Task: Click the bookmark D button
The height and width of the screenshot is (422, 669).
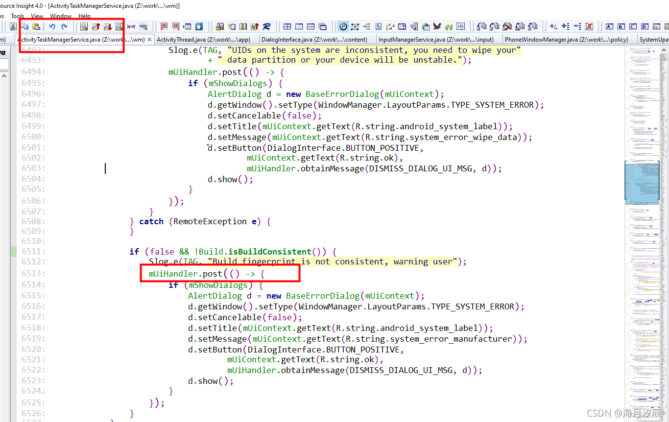Action: click(x=645, y=26)
